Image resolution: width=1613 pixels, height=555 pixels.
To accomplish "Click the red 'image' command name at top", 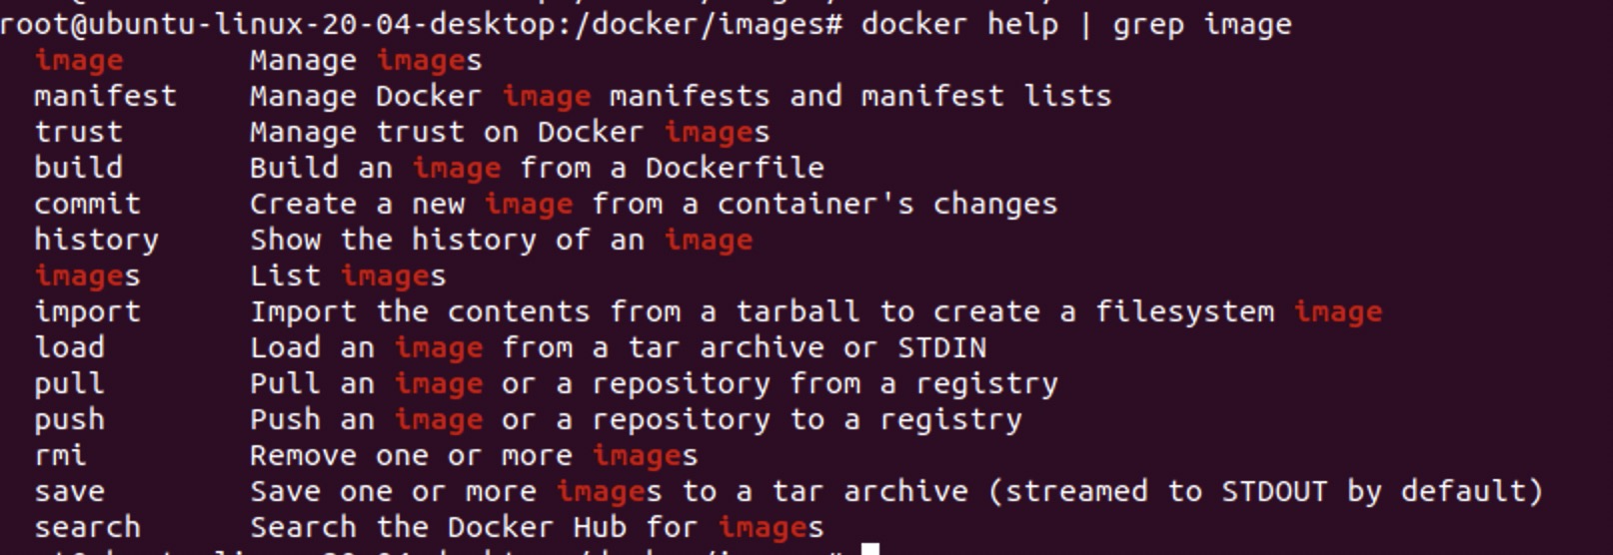I will tap(79, 61).
